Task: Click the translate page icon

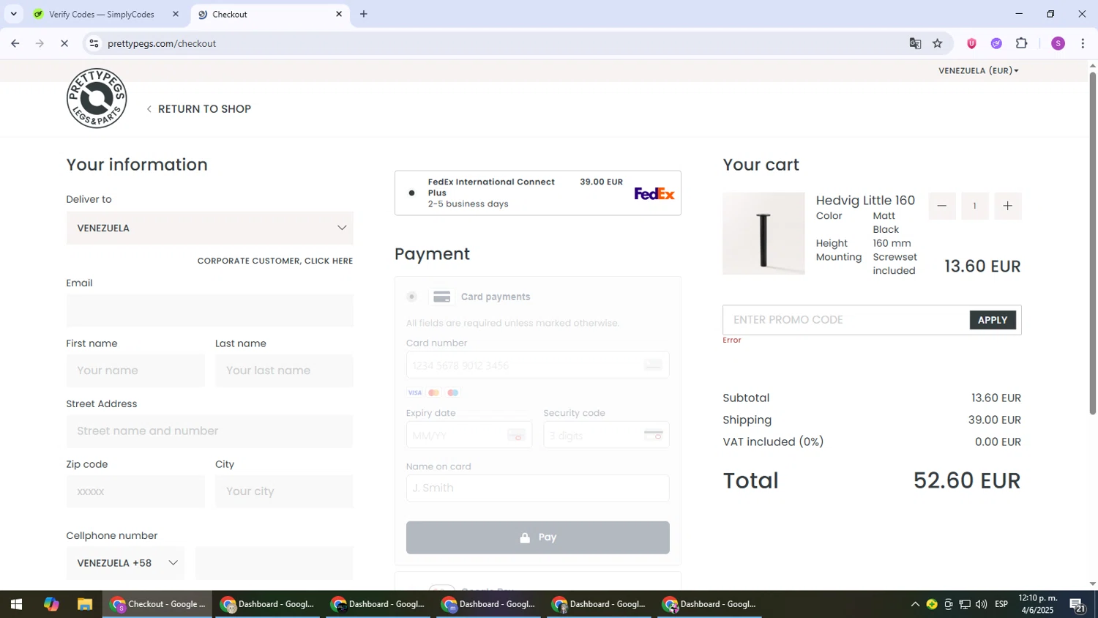Action: click(915, 43)
